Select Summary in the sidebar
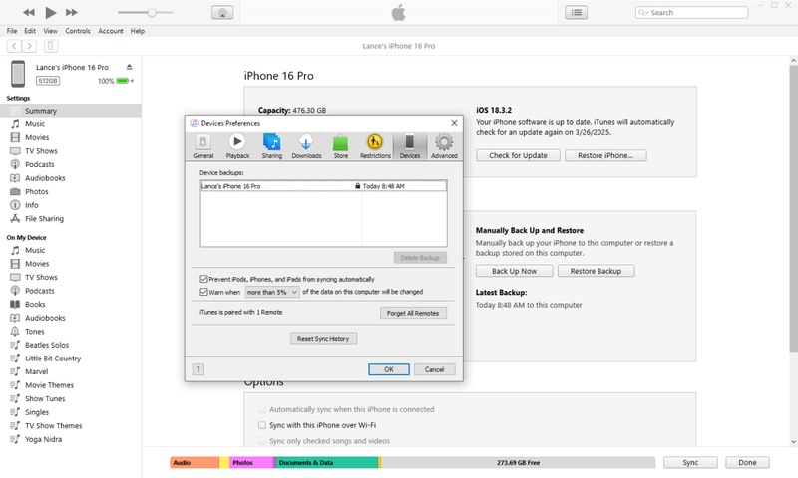This screenshot has width=798, height=478. click(70, 111)
